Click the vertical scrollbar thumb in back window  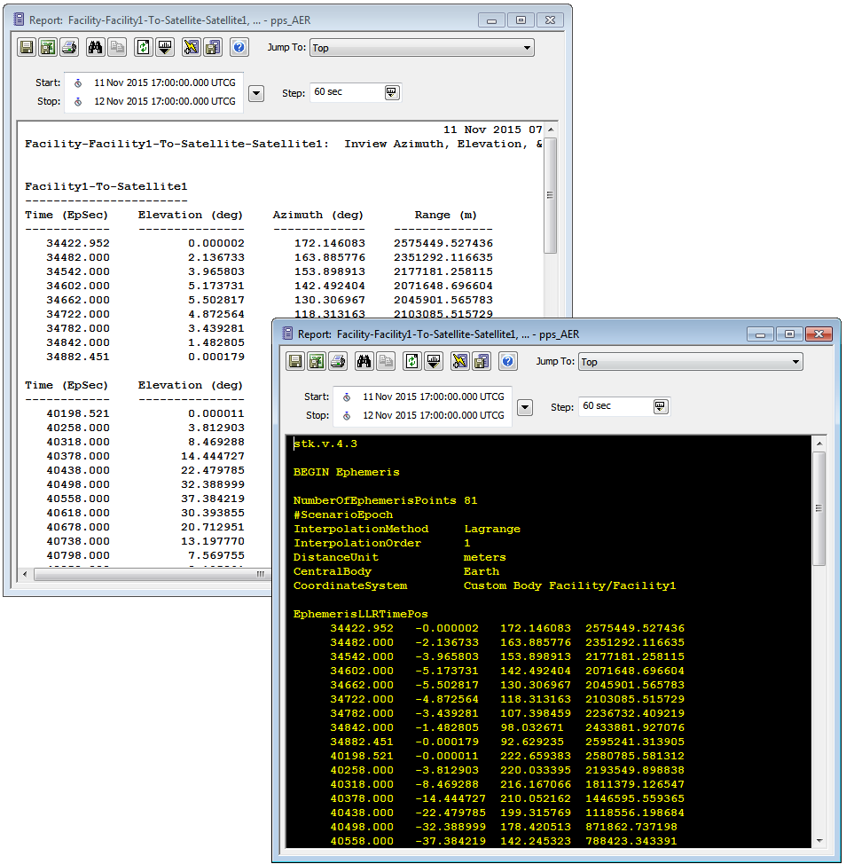[550, 196]
